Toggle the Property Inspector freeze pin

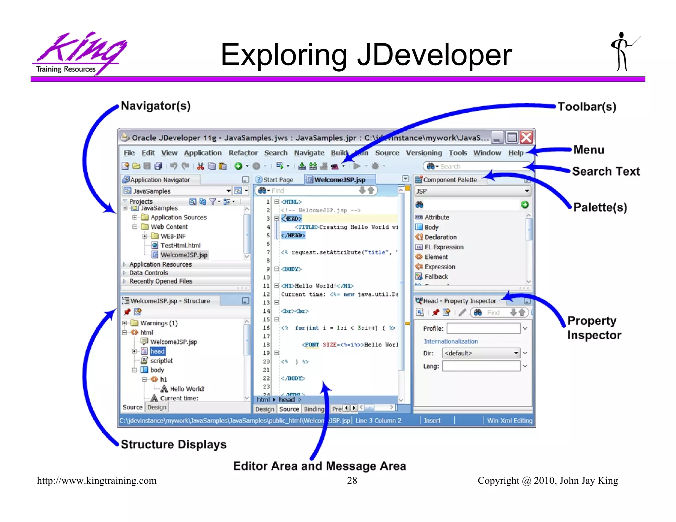point(436,312)
